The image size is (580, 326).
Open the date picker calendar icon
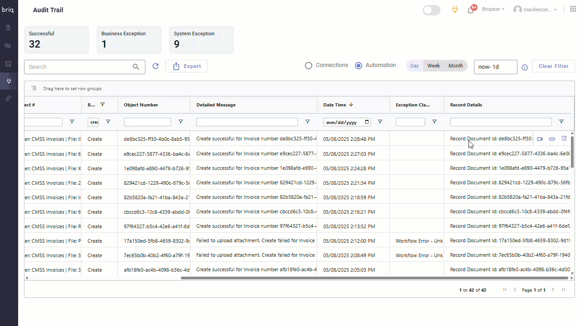pos(367,122)
